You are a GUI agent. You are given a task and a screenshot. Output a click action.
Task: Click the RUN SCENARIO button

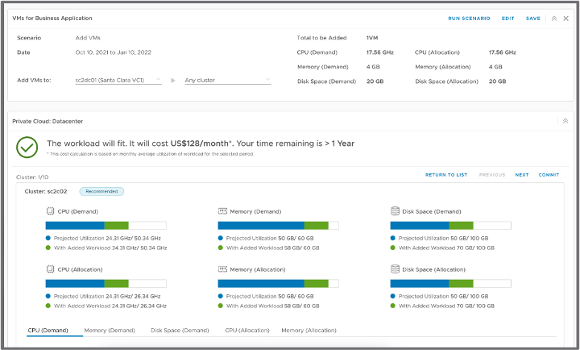click(x=469, y=18)
